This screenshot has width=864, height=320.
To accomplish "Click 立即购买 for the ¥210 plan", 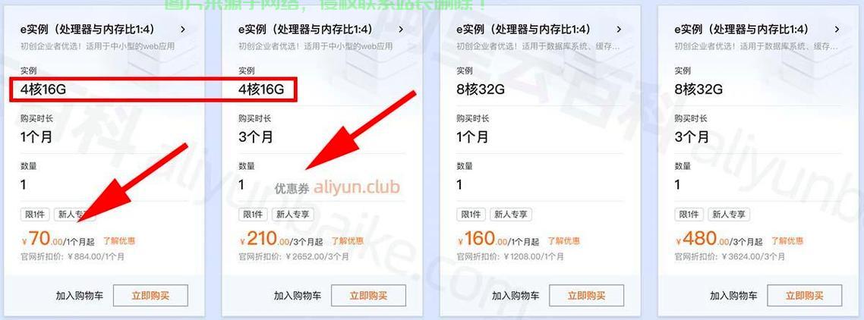I will pos(369,296).
